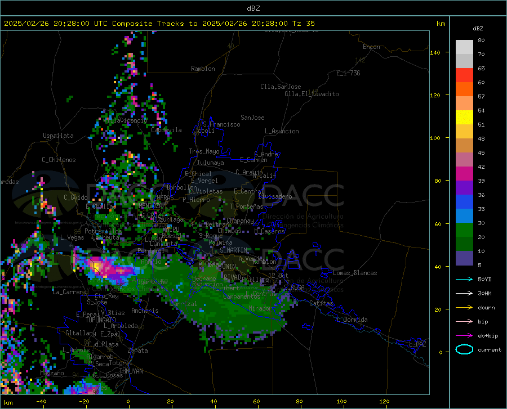Click the TUNUYAN label

click(131, 371)
